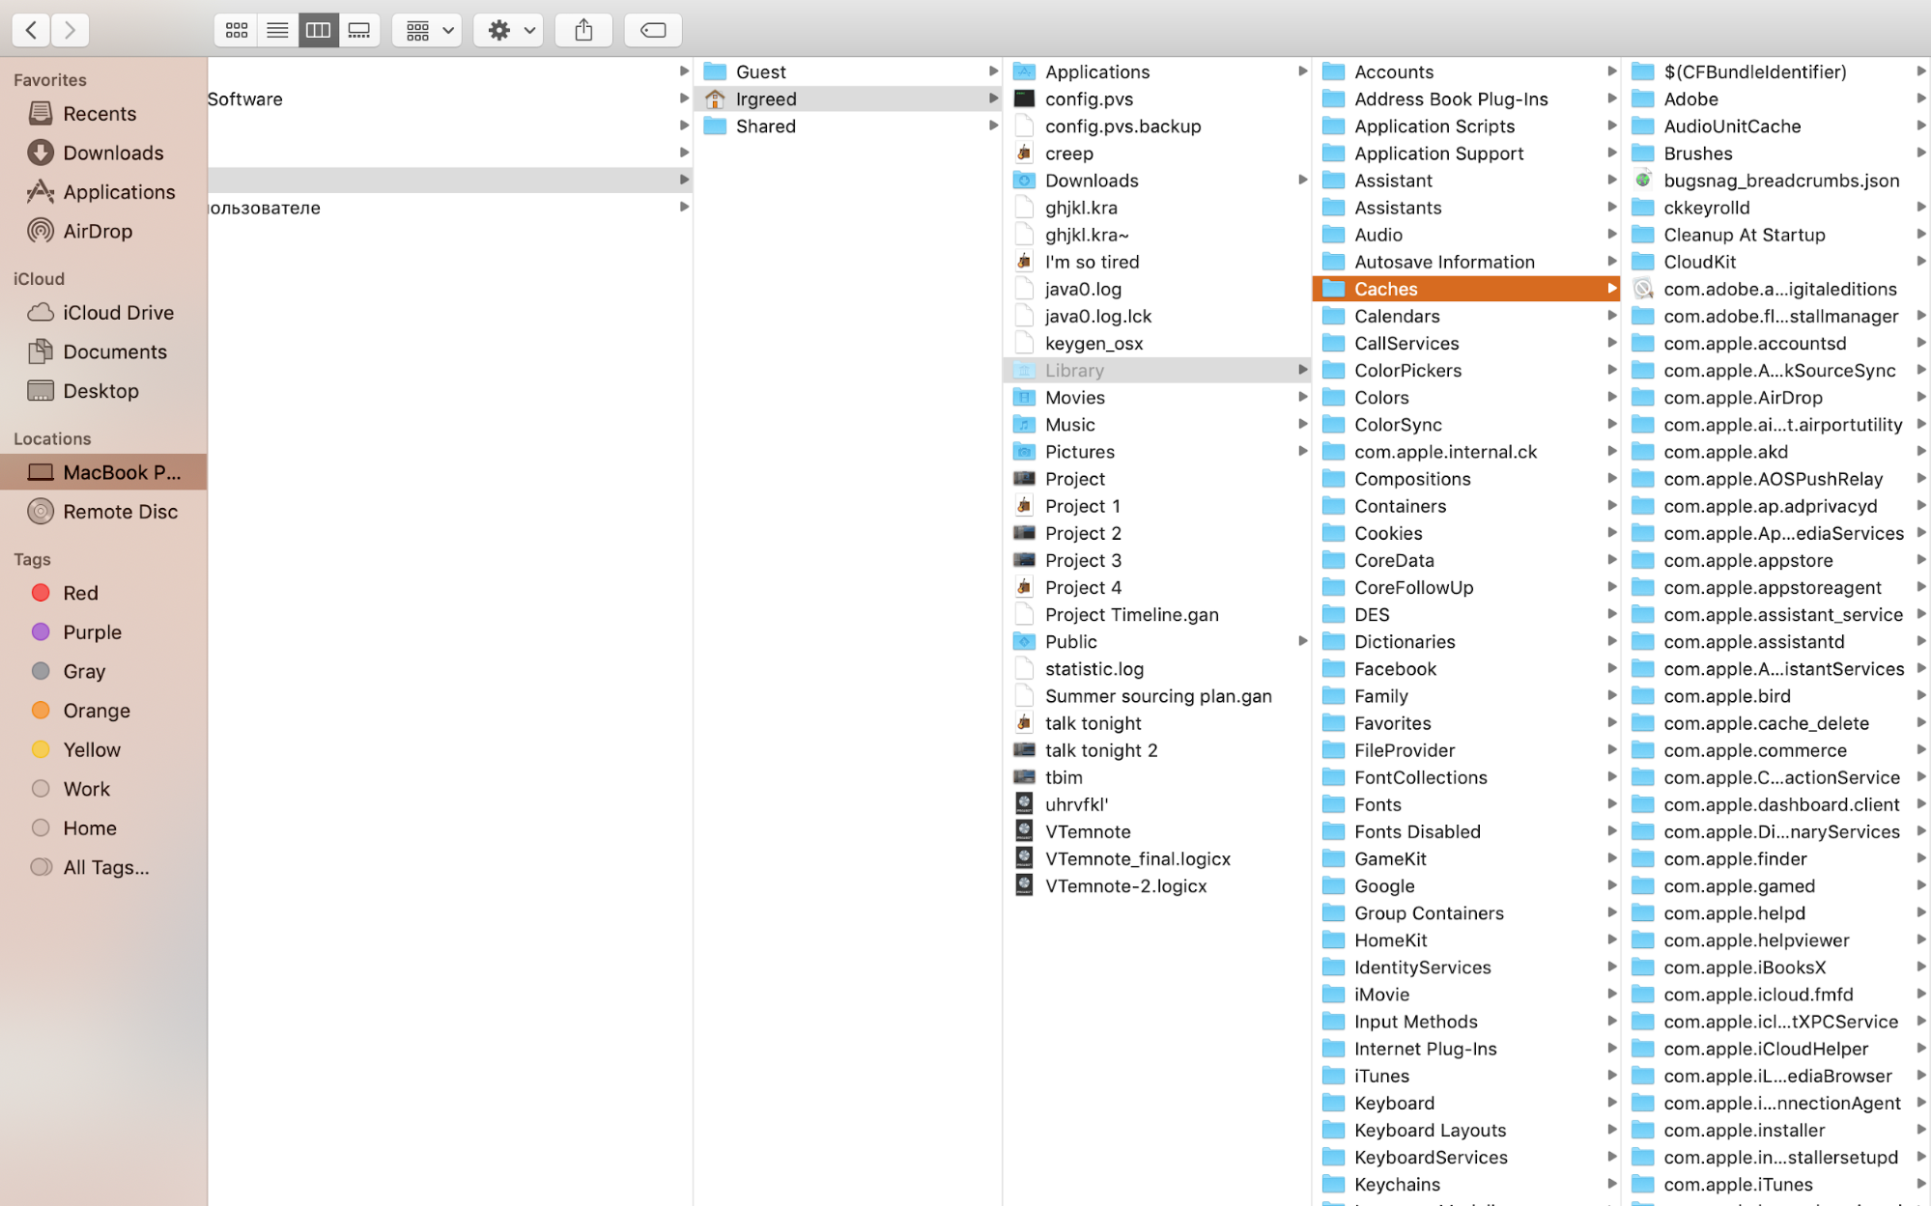Click the Share toolbar button

click(x=583, y=30)
